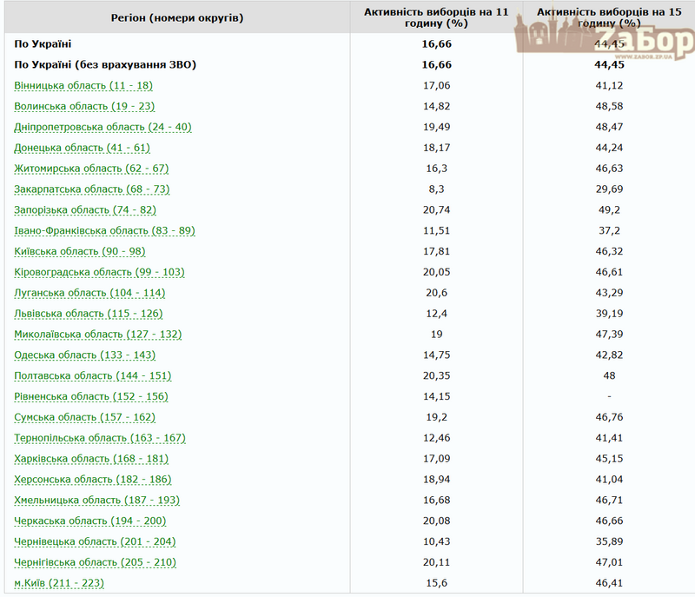Select the Рівненська область (152 - 156) link
This screenshot has width=695, height=597.
[91, 396]
